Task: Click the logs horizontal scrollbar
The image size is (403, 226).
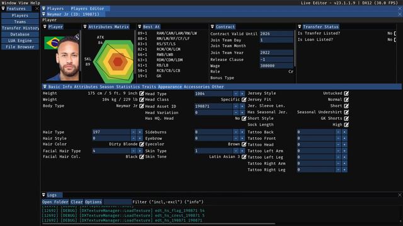Action: pos(158,223)
